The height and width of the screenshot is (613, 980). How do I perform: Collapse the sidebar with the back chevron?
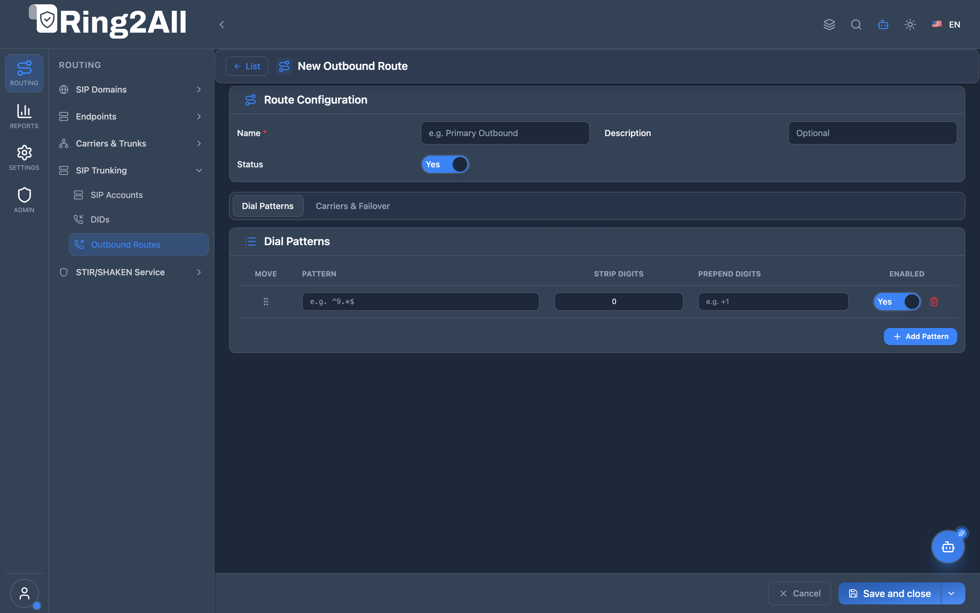click(222, 24)
